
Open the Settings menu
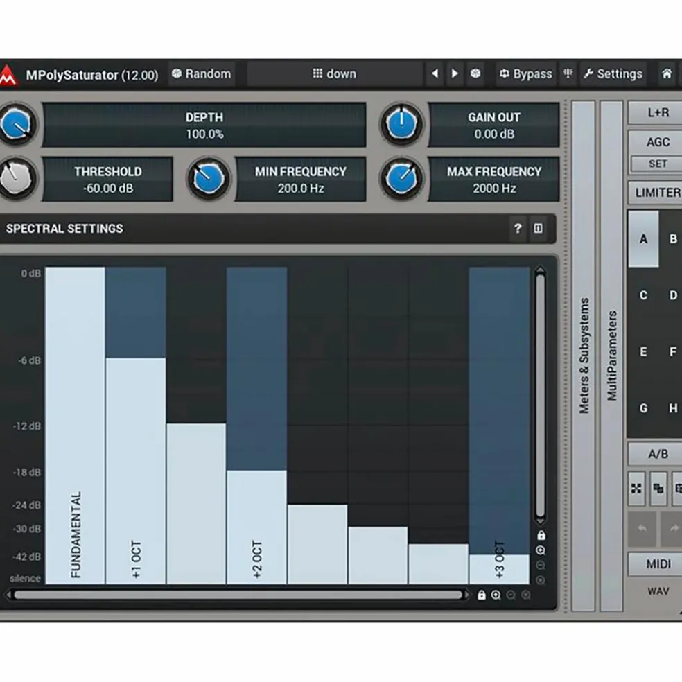(613, 74)
